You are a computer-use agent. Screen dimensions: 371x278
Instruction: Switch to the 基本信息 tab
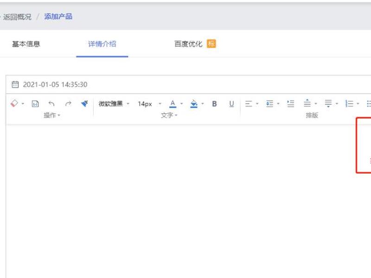point(26,44)
